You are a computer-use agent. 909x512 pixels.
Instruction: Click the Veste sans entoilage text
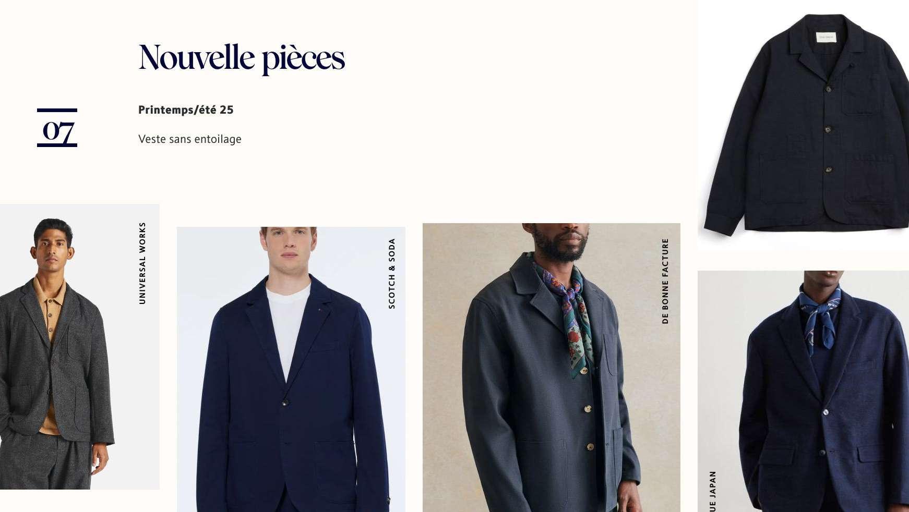tap(190, 139)
